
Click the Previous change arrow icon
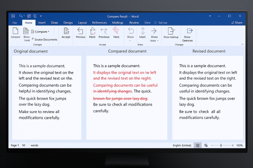click(x=80, y=32)
